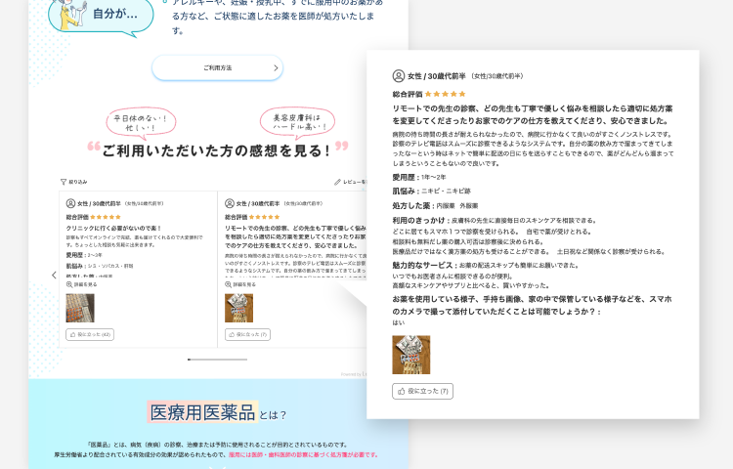Click user avatar icon in first review card
This screenshot has width=733, height=469.
70,203
